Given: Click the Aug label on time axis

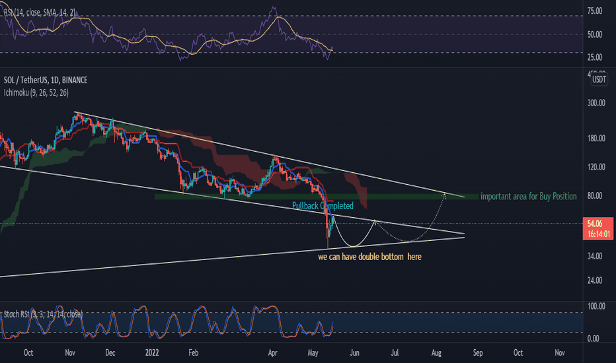Looking at the screenshot, I should pos(436,352).
